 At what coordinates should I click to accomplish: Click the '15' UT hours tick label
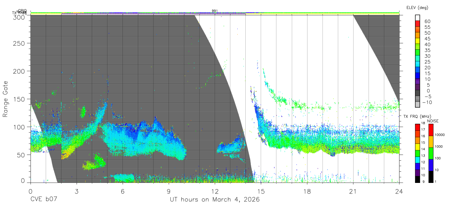261,191
